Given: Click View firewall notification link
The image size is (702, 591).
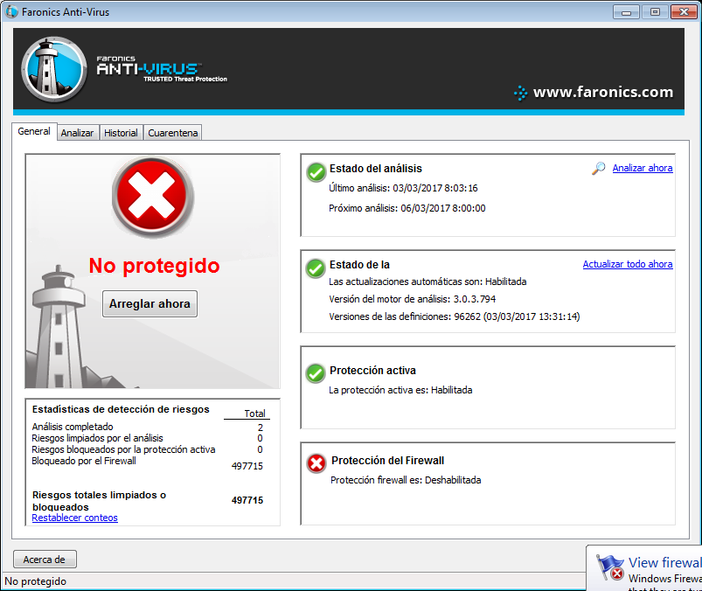Looking at the screenshot, I should point(664,562).
